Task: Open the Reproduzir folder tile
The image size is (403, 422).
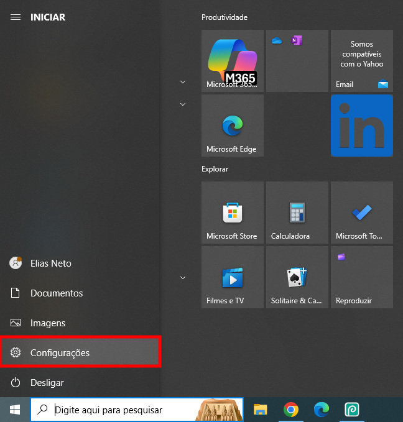Action: 361,277
